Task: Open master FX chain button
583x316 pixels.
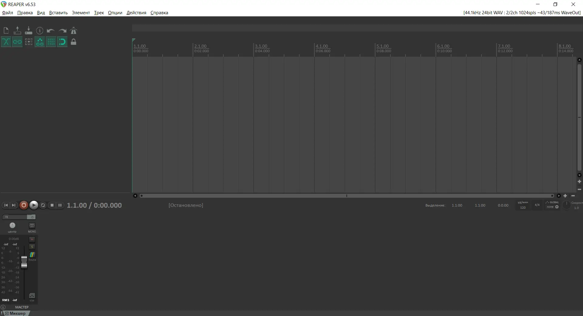Action: tap(15, 217)
